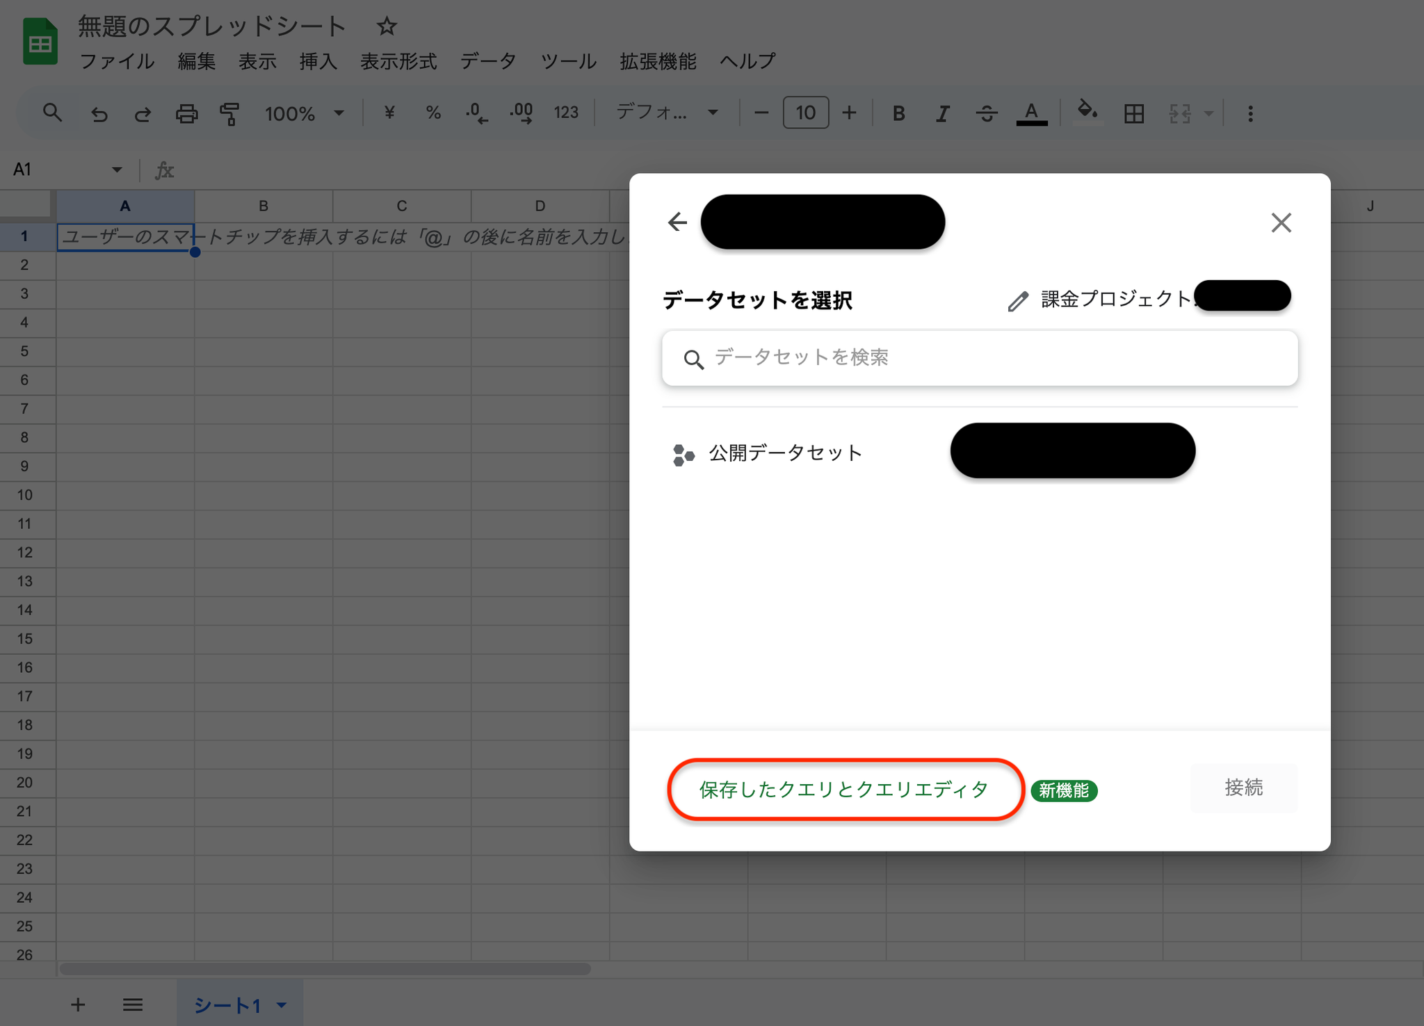This screenshot has width=1424, height=1026.
Task: Toggle strikethrough formatting
Action: [x=986, y=113]
